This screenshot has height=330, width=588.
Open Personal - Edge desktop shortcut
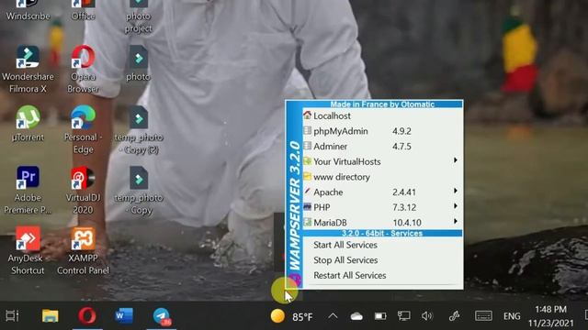(x=83, y=130)
